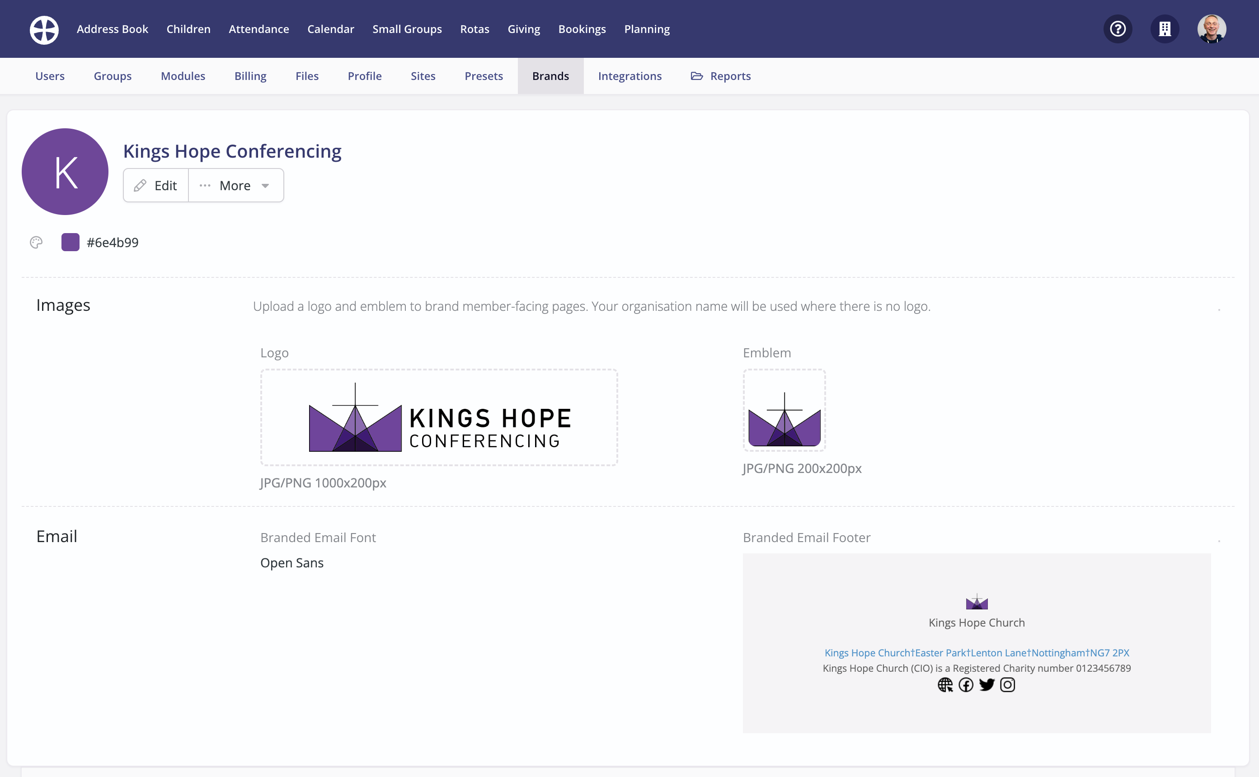Click the pencil icon on Edit button

pyautogui.click(x=141, y=186)
